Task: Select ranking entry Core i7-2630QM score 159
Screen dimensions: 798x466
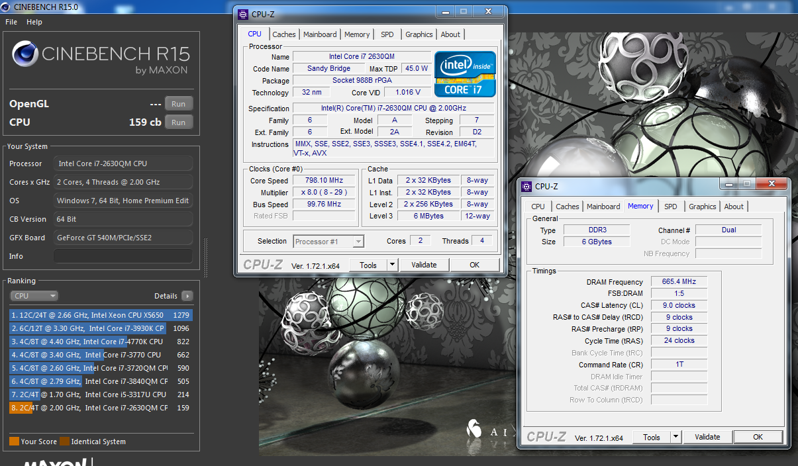Action: point(101,408)
